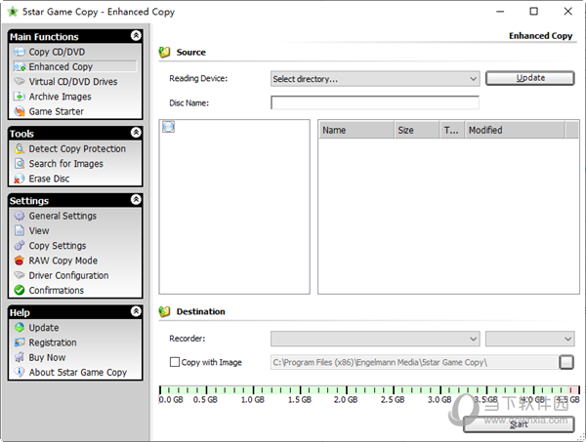
Task: Open the small dropdown right of Recorder
Action: click(x=529, y=339)
